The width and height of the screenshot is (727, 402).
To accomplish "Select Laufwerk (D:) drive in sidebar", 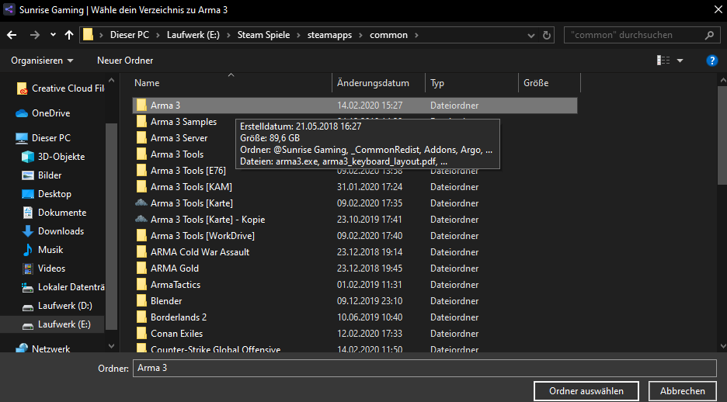I will tap(64, 306).
